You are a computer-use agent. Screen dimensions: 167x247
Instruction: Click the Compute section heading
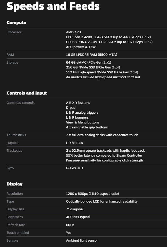click(x=16, y=22)
